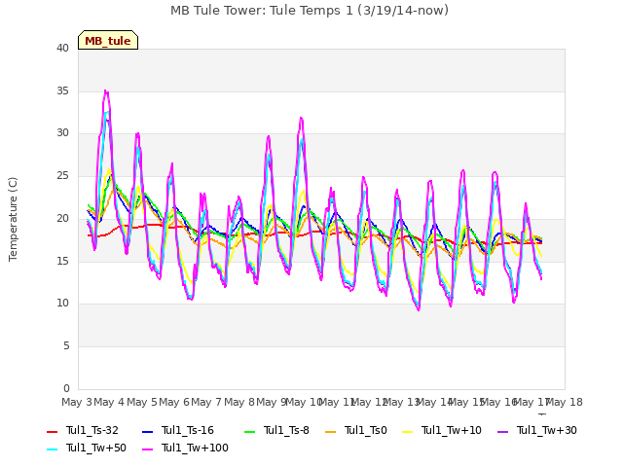Select the Tul1_Tw+100 legend label
The image size is (623, 467).
pyautogui.click(x=195, y=448)
